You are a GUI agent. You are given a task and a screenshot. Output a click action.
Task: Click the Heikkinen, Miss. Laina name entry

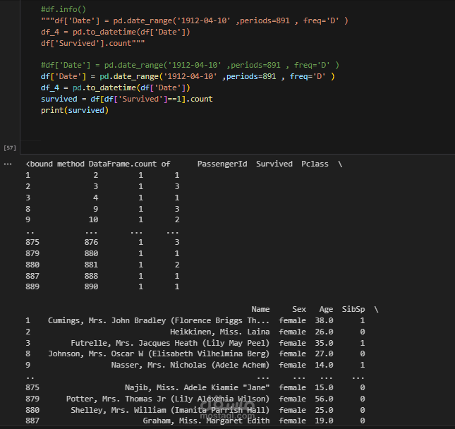click(219, 332)
